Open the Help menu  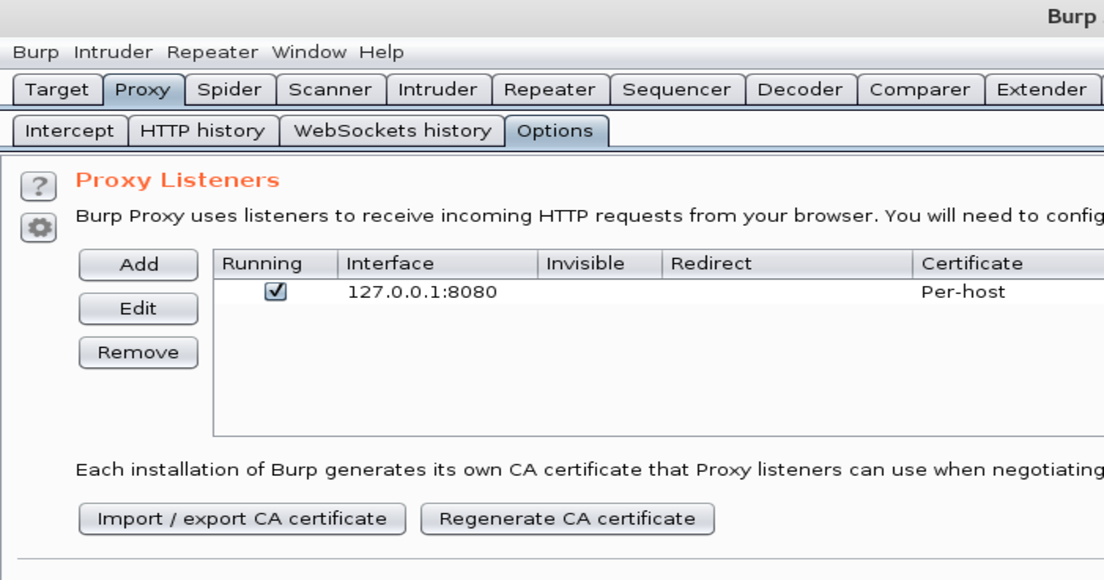[381, 52]
